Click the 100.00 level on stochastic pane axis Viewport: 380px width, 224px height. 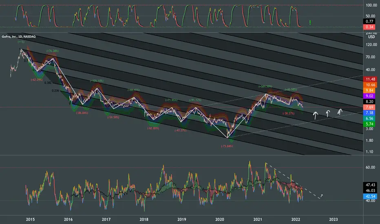point(371,5)
